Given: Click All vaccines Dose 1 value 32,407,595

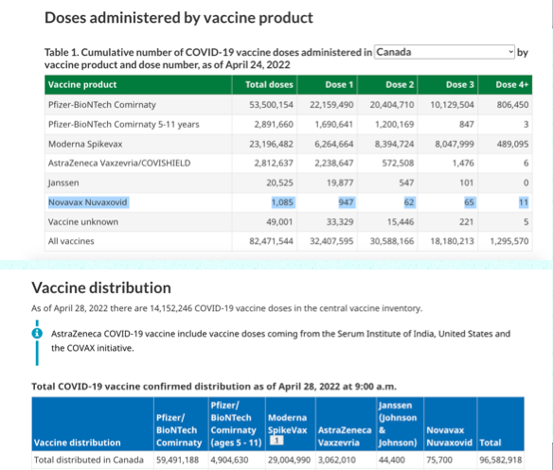Looking at the screenshot, I should click(331, 241).
